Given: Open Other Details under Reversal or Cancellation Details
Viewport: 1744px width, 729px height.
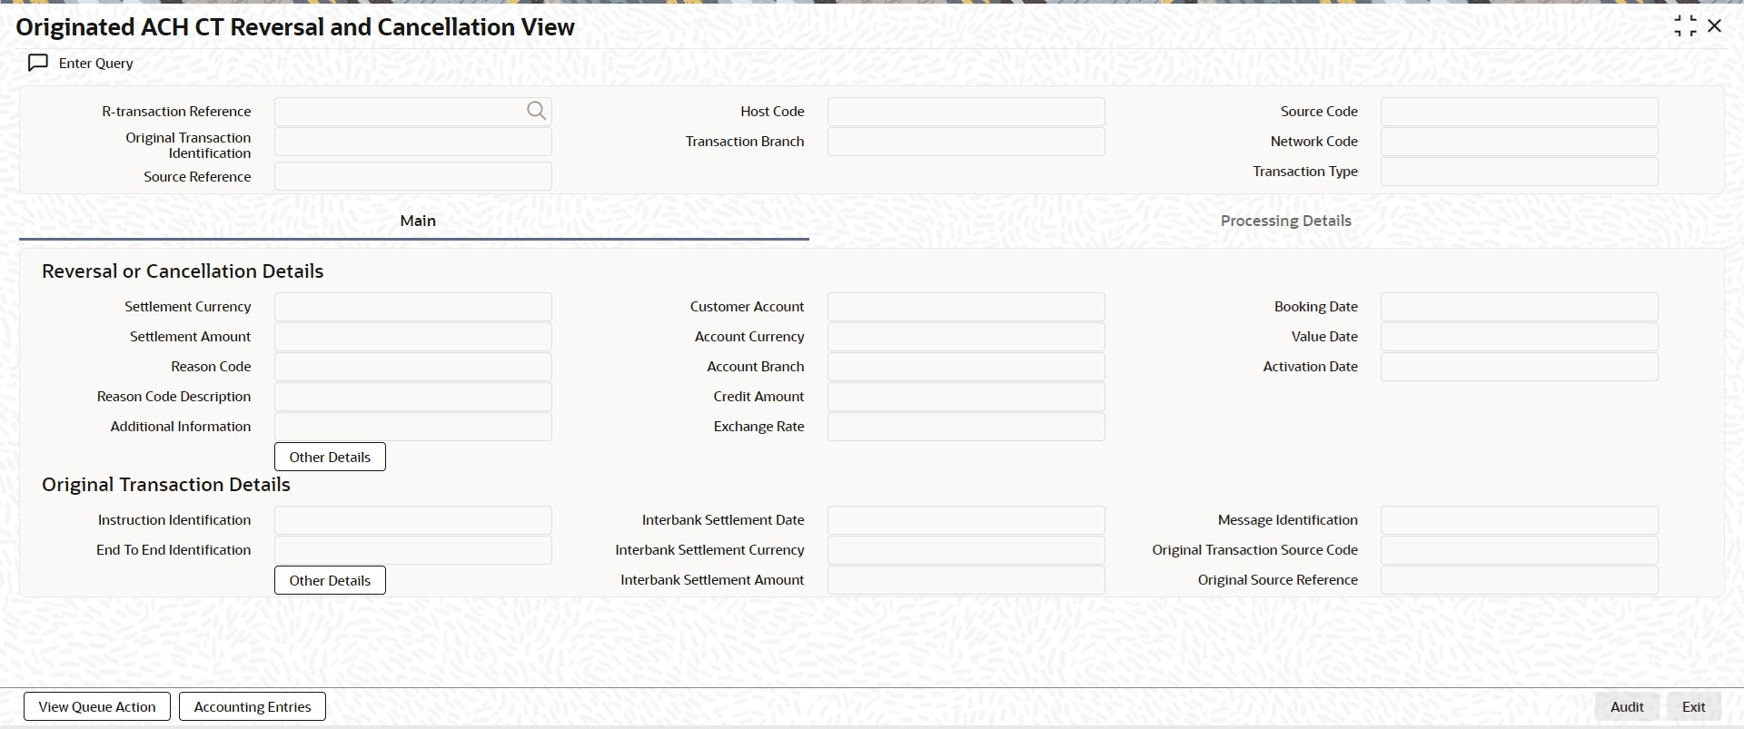Looking at the screenshot, I should click(x=330, y=457).
